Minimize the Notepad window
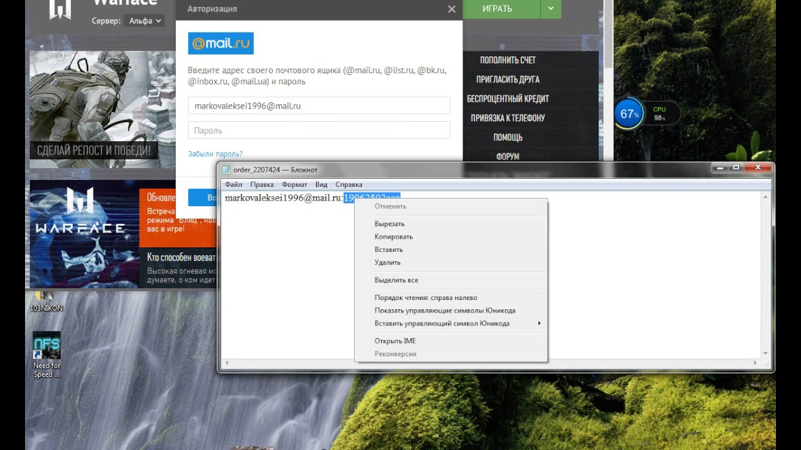Viewport: 801px width, 450px height. (x=721, y=167)
